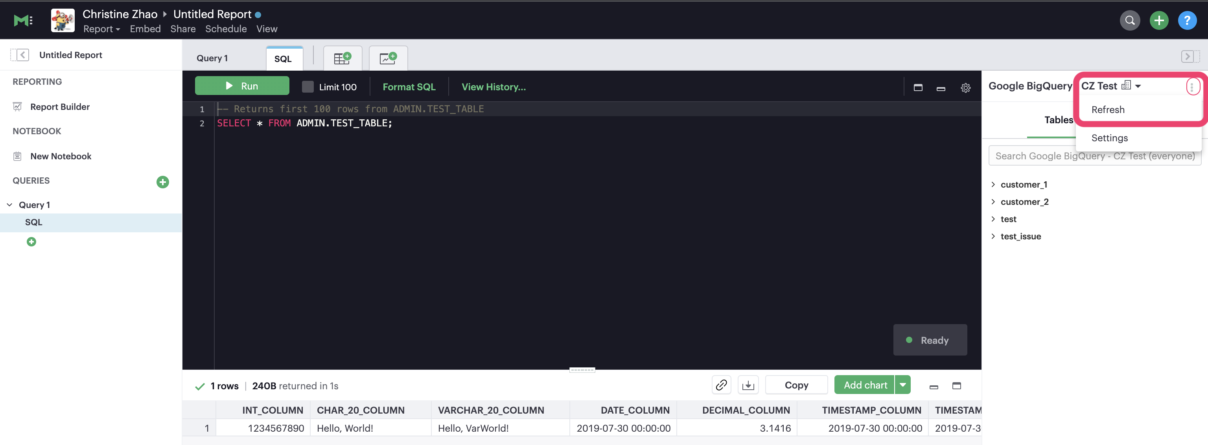Click the collapse results panel icon
This screenshot has height=445, width=1208.
click(x=932, y=385)
